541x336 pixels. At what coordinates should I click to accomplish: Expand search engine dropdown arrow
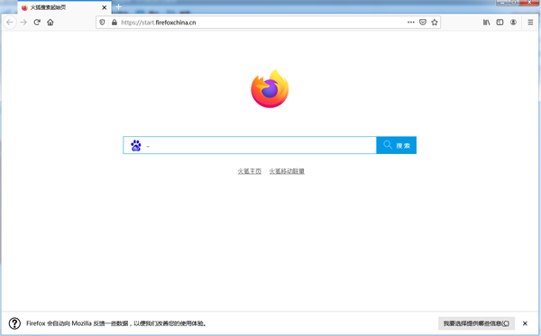tap(148, 147)
